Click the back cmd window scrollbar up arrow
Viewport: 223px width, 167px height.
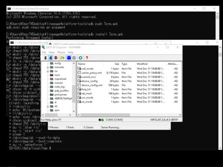217,13
